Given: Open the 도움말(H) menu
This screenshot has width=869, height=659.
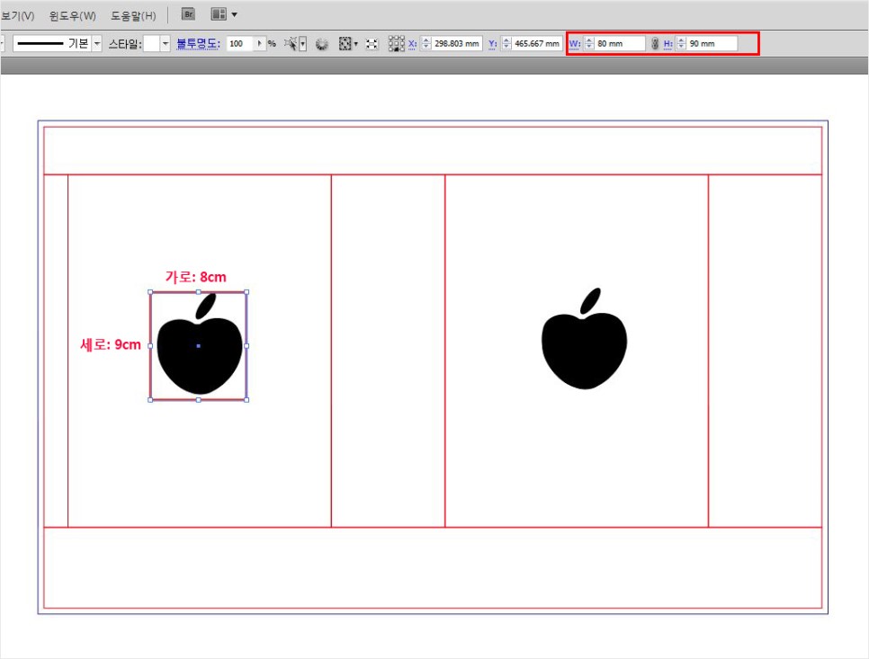Looking at the screenshot, I should (x=133, y=15).
